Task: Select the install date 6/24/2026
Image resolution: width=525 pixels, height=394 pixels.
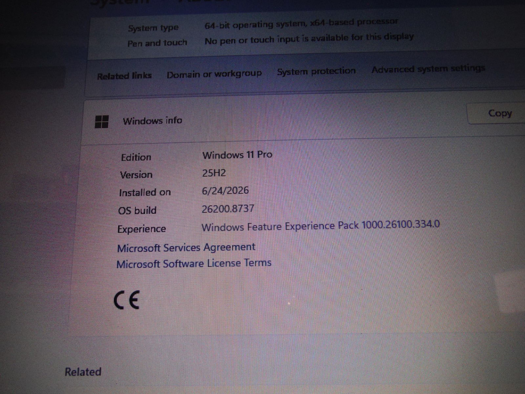Action: 225,190
